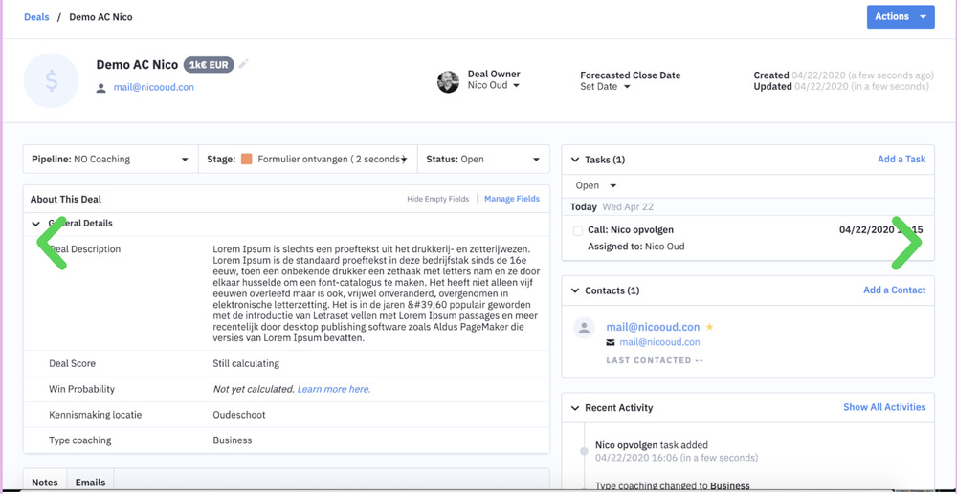Click Nico Oud's profile photo

coord(448,81)
